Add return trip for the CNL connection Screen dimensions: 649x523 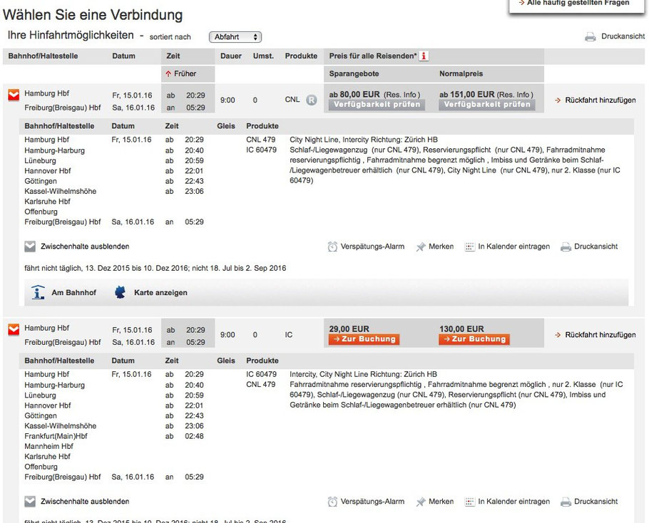tap(601, 100)
